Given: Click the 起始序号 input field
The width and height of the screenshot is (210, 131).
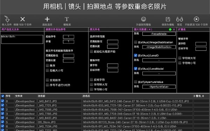Looking at the screenshot, I should pyautogui.click(x=69, y=37).
